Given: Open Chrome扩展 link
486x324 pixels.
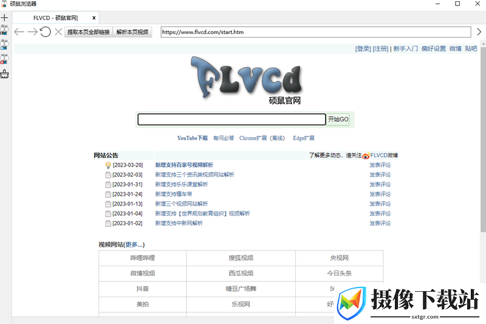Looking at the screenshot, I should [x=253, y=138].
